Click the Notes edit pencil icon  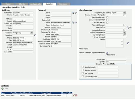(x=128, y=43)
